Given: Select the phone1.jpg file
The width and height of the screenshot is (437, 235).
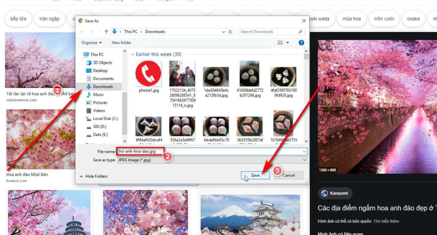Looking at the screenshot, I should pyautogui.click(x=149, y=77).
